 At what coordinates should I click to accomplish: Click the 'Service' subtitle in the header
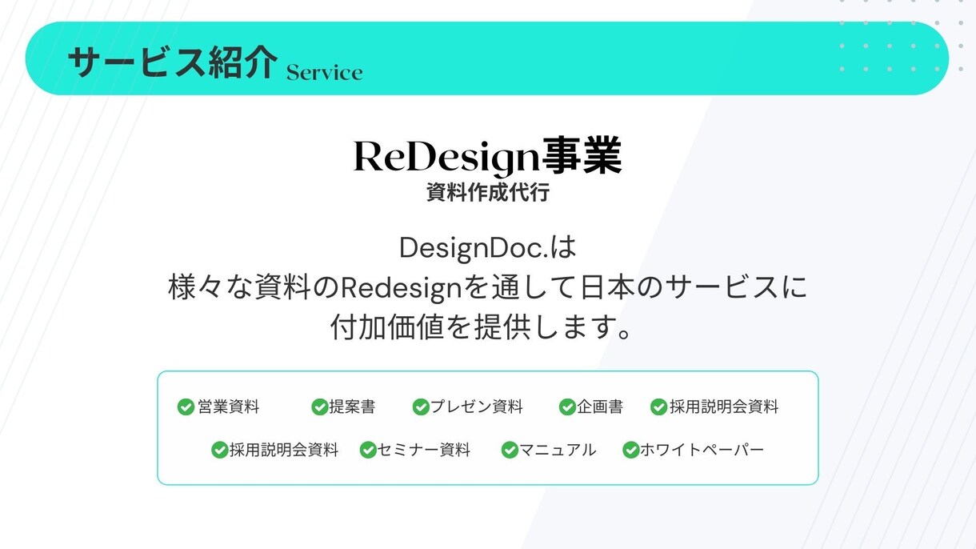pos(325,73)
